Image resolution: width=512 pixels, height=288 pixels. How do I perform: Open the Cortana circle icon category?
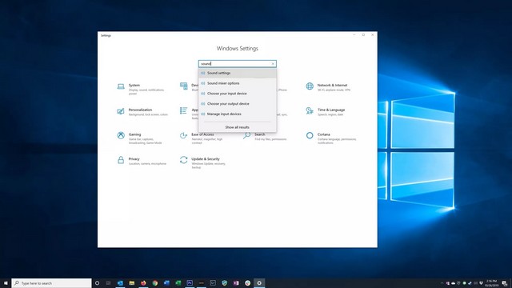[x=310, y=135]
